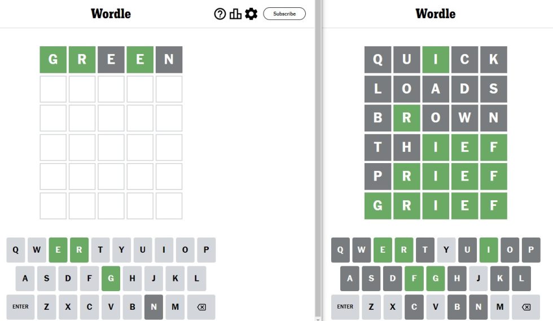This screenshot has width=553, height=321.
Task: Click the left Wordle title
Action: (111, 14)
